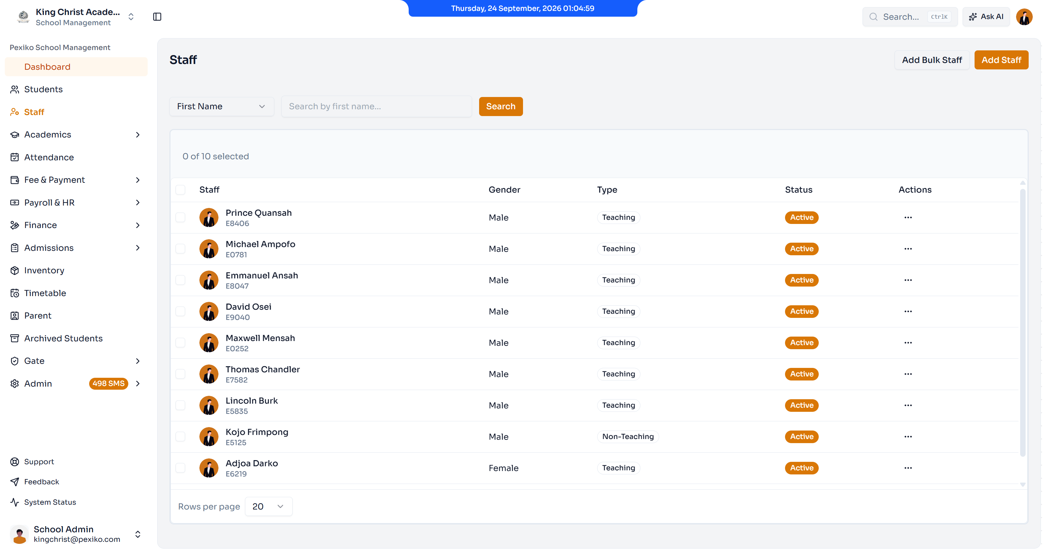Open Students in the sidebar
The height and width of the screenshot is (551, 1045).
pos(76,89)
